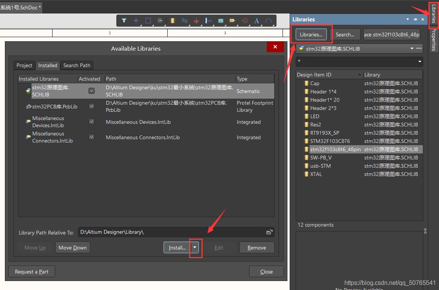Screen dimensions: 439x290
Task: Click the browse folder icon for library path
Action: (x=269, y=232)
